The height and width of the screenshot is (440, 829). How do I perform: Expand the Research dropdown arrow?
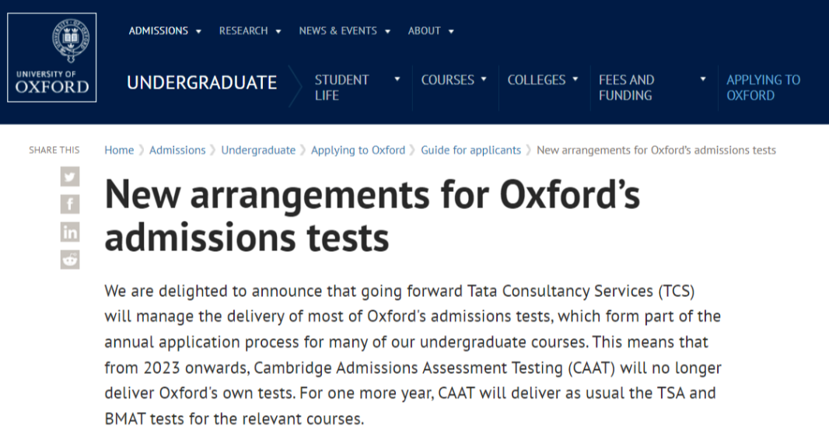point(278,32)
